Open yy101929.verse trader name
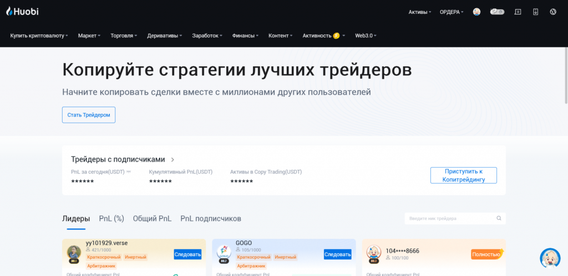 106,243
